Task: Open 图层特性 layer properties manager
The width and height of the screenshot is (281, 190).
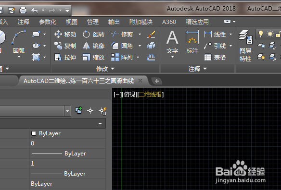Action: click(x=245, y=46)
